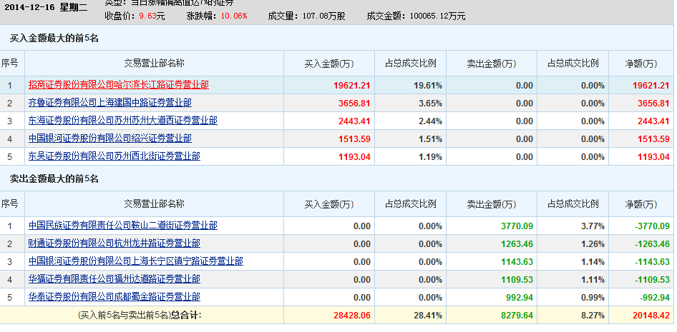Open 财通证券股份有限公司杭州龙井路证券营业部 link
The width and height of the screenshot is (677, 332).
pyautogui.click(x=115, y=243)
